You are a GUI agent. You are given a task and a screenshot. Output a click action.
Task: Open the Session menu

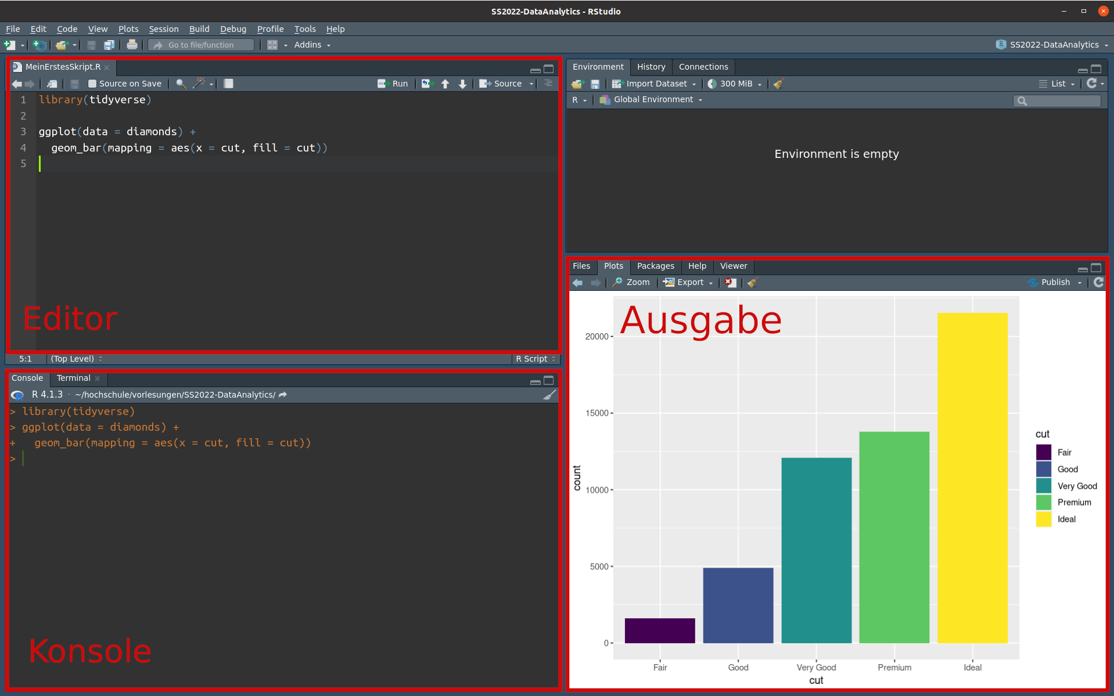tap(163, 29)
